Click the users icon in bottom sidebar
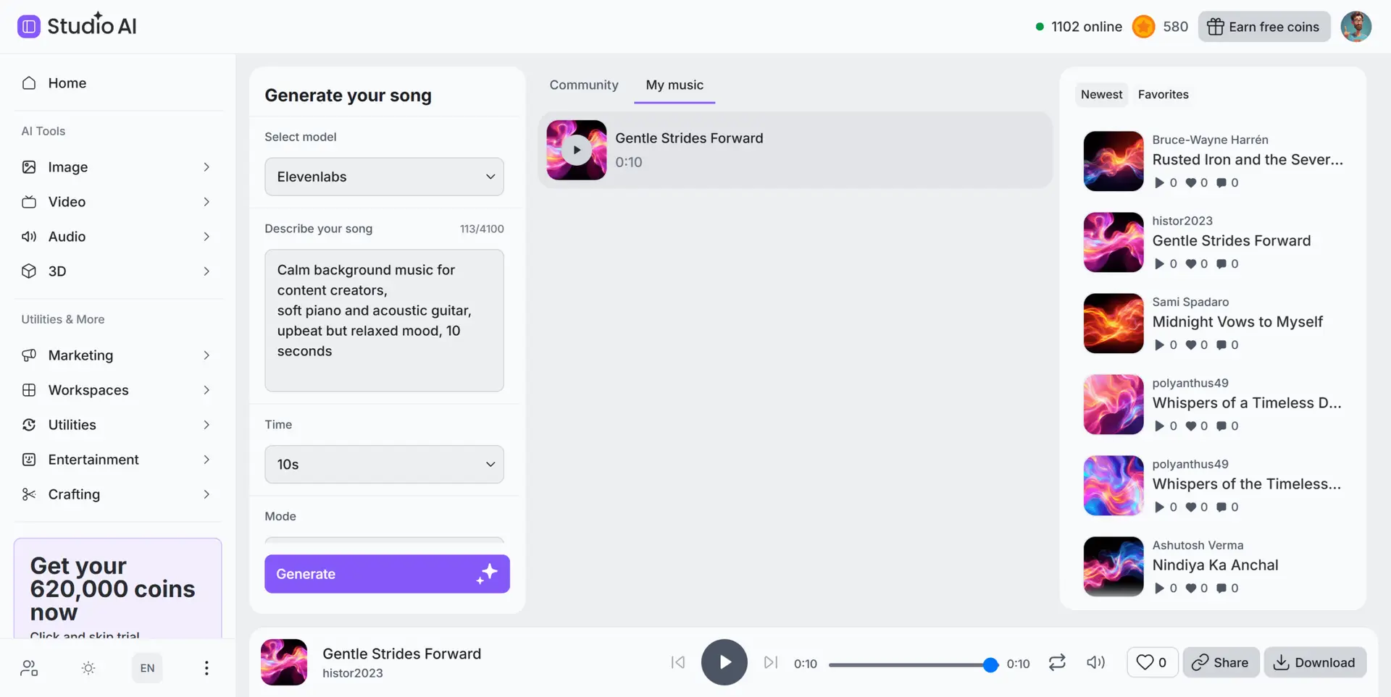Viewport: 1391px width, 697px height. (x=29, y=668)
